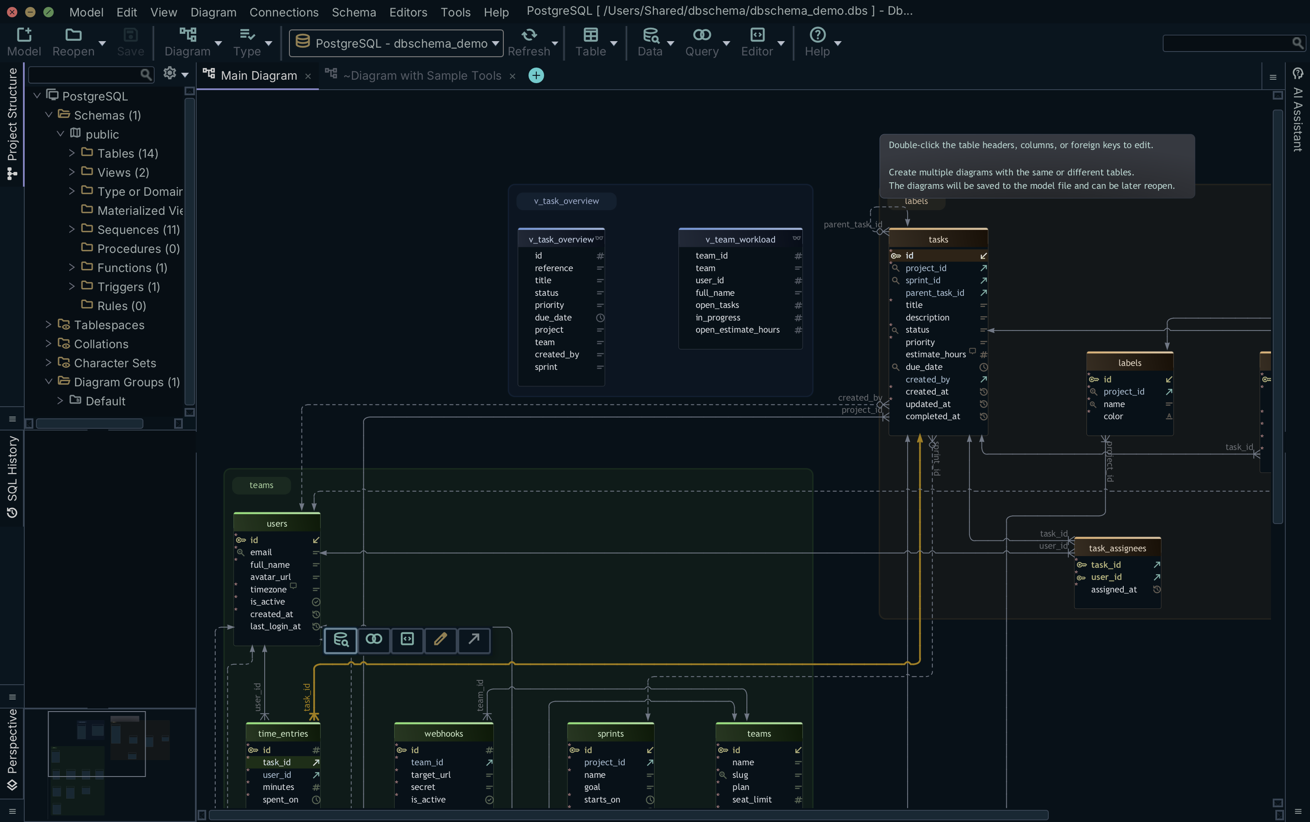
Task: Click the Table toolbar icon
Action: [x=590, y=35]
